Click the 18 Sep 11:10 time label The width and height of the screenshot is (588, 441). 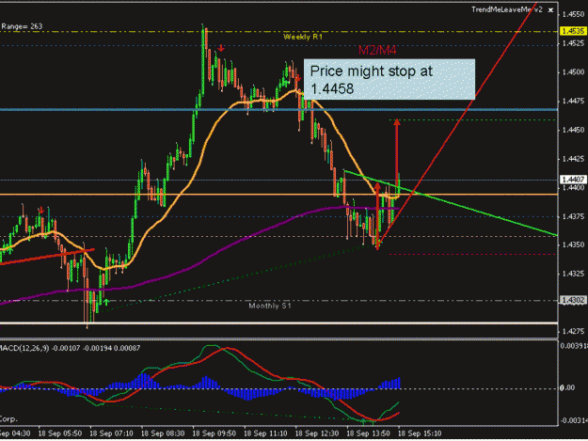point(265,433)
